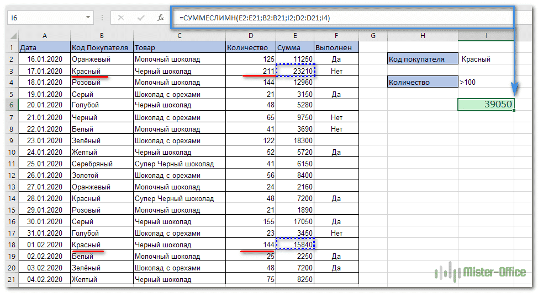Click the Insert Function fx icon

tap(161, 18)
